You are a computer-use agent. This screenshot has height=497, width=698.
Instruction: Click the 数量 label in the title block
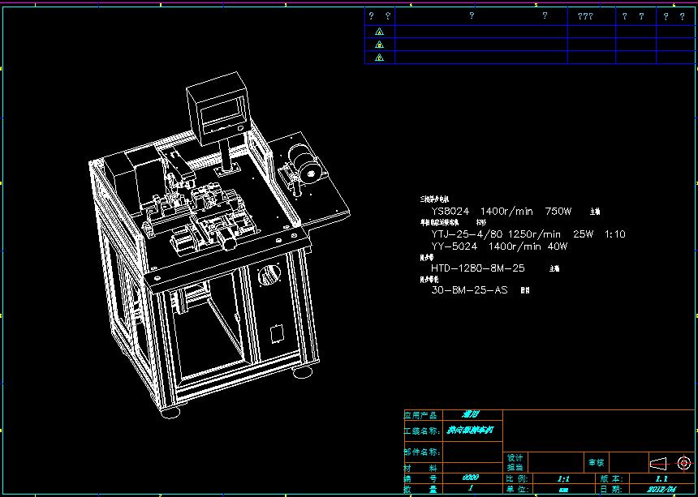[420, 489]
